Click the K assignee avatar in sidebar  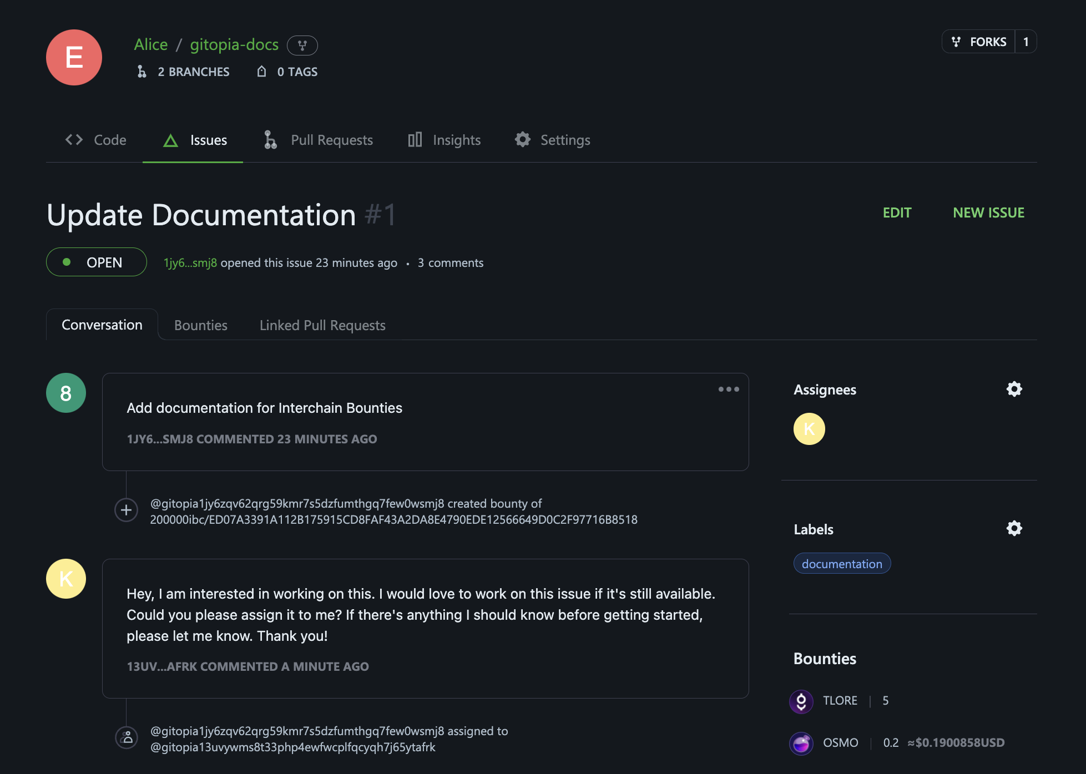coord(809,429)
